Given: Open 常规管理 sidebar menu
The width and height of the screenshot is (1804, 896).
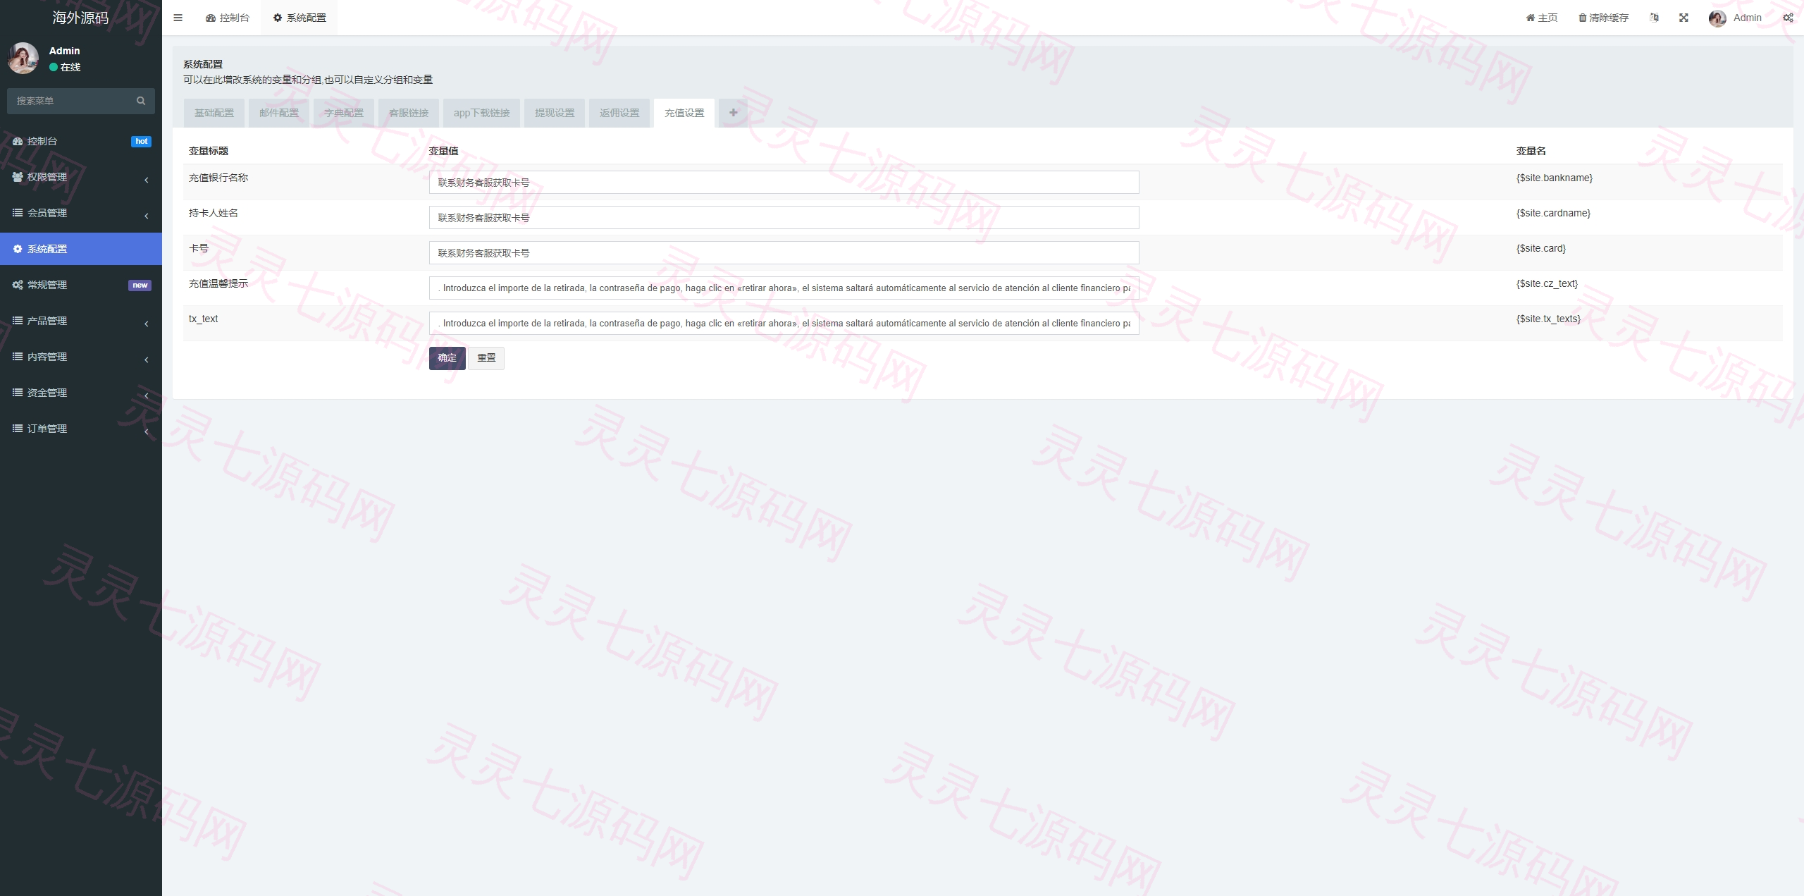Looking at the screenshot, I should [x=81, y=285].
